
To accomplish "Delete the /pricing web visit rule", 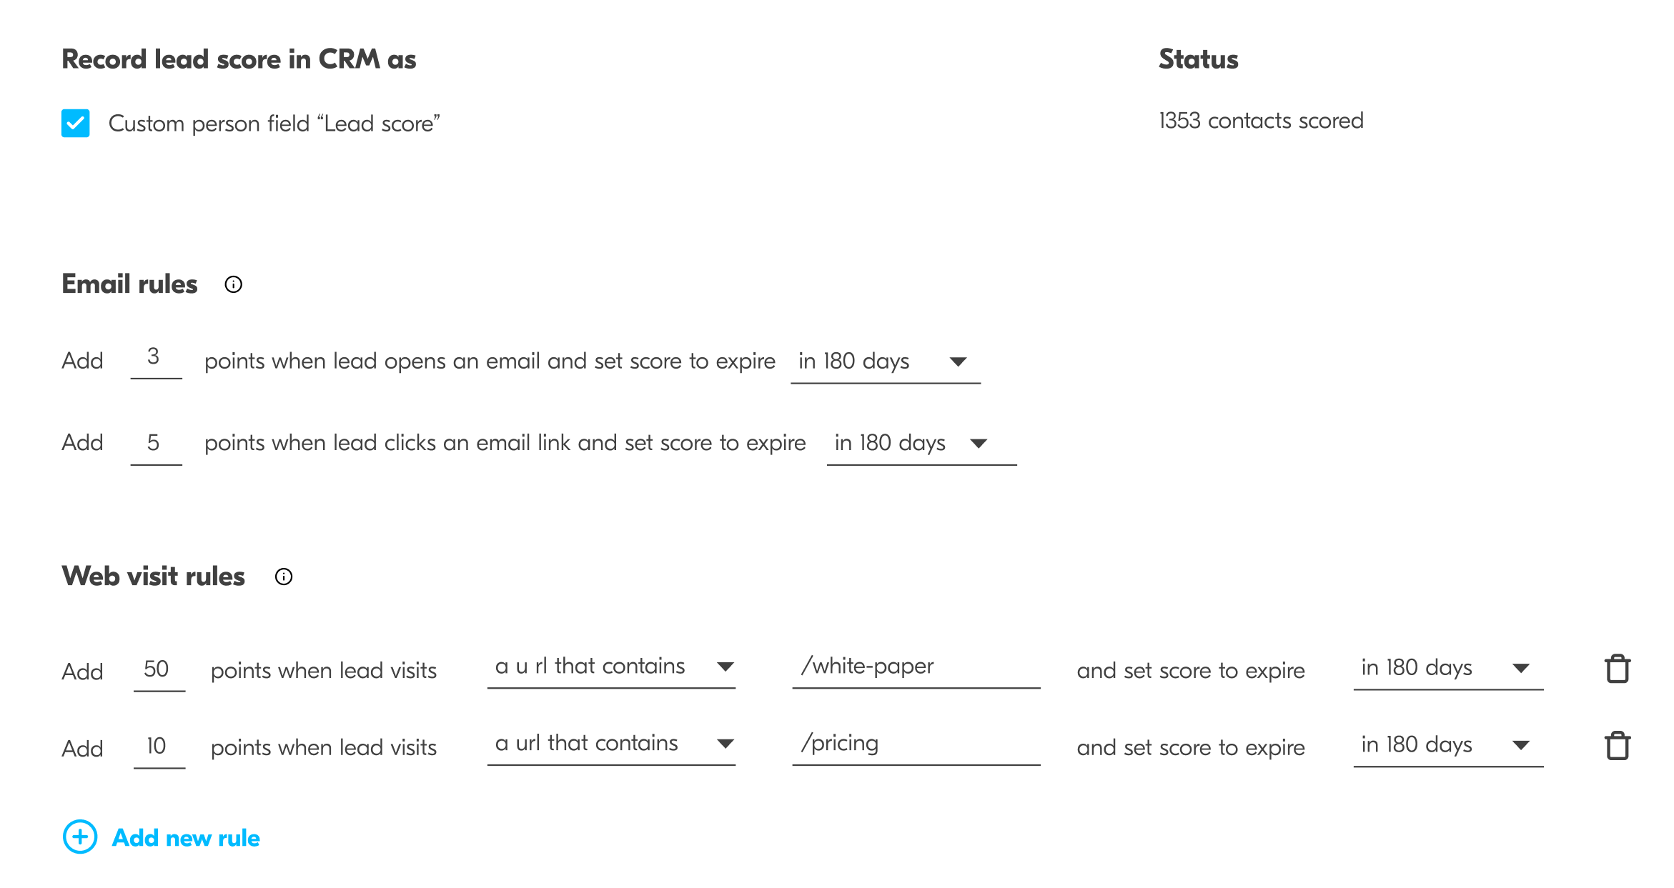I will click(1618, 745).
